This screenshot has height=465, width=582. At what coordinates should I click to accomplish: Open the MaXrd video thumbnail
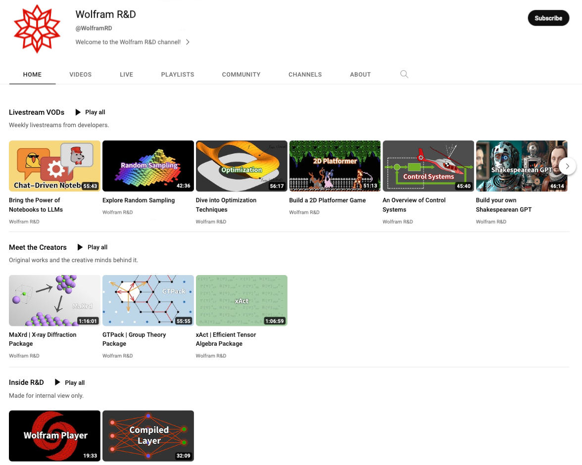[x=54, y=301]
